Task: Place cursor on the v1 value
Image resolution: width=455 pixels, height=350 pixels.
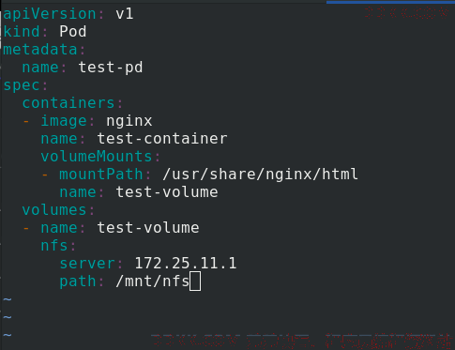Action: (x=125, y=14)
